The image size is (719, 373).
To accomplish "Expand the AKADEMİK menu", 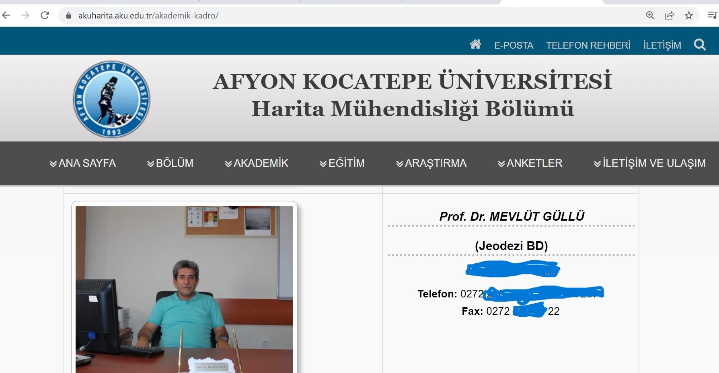I will pyautogui.click(x=257, y=163).
